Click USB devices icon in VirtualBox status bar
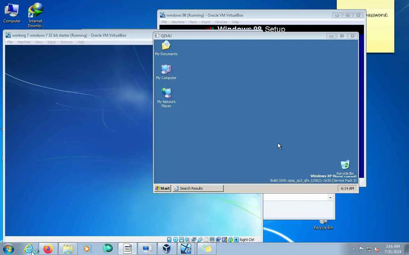The width and height of the screenshot is (409, 255). point(200,240)
